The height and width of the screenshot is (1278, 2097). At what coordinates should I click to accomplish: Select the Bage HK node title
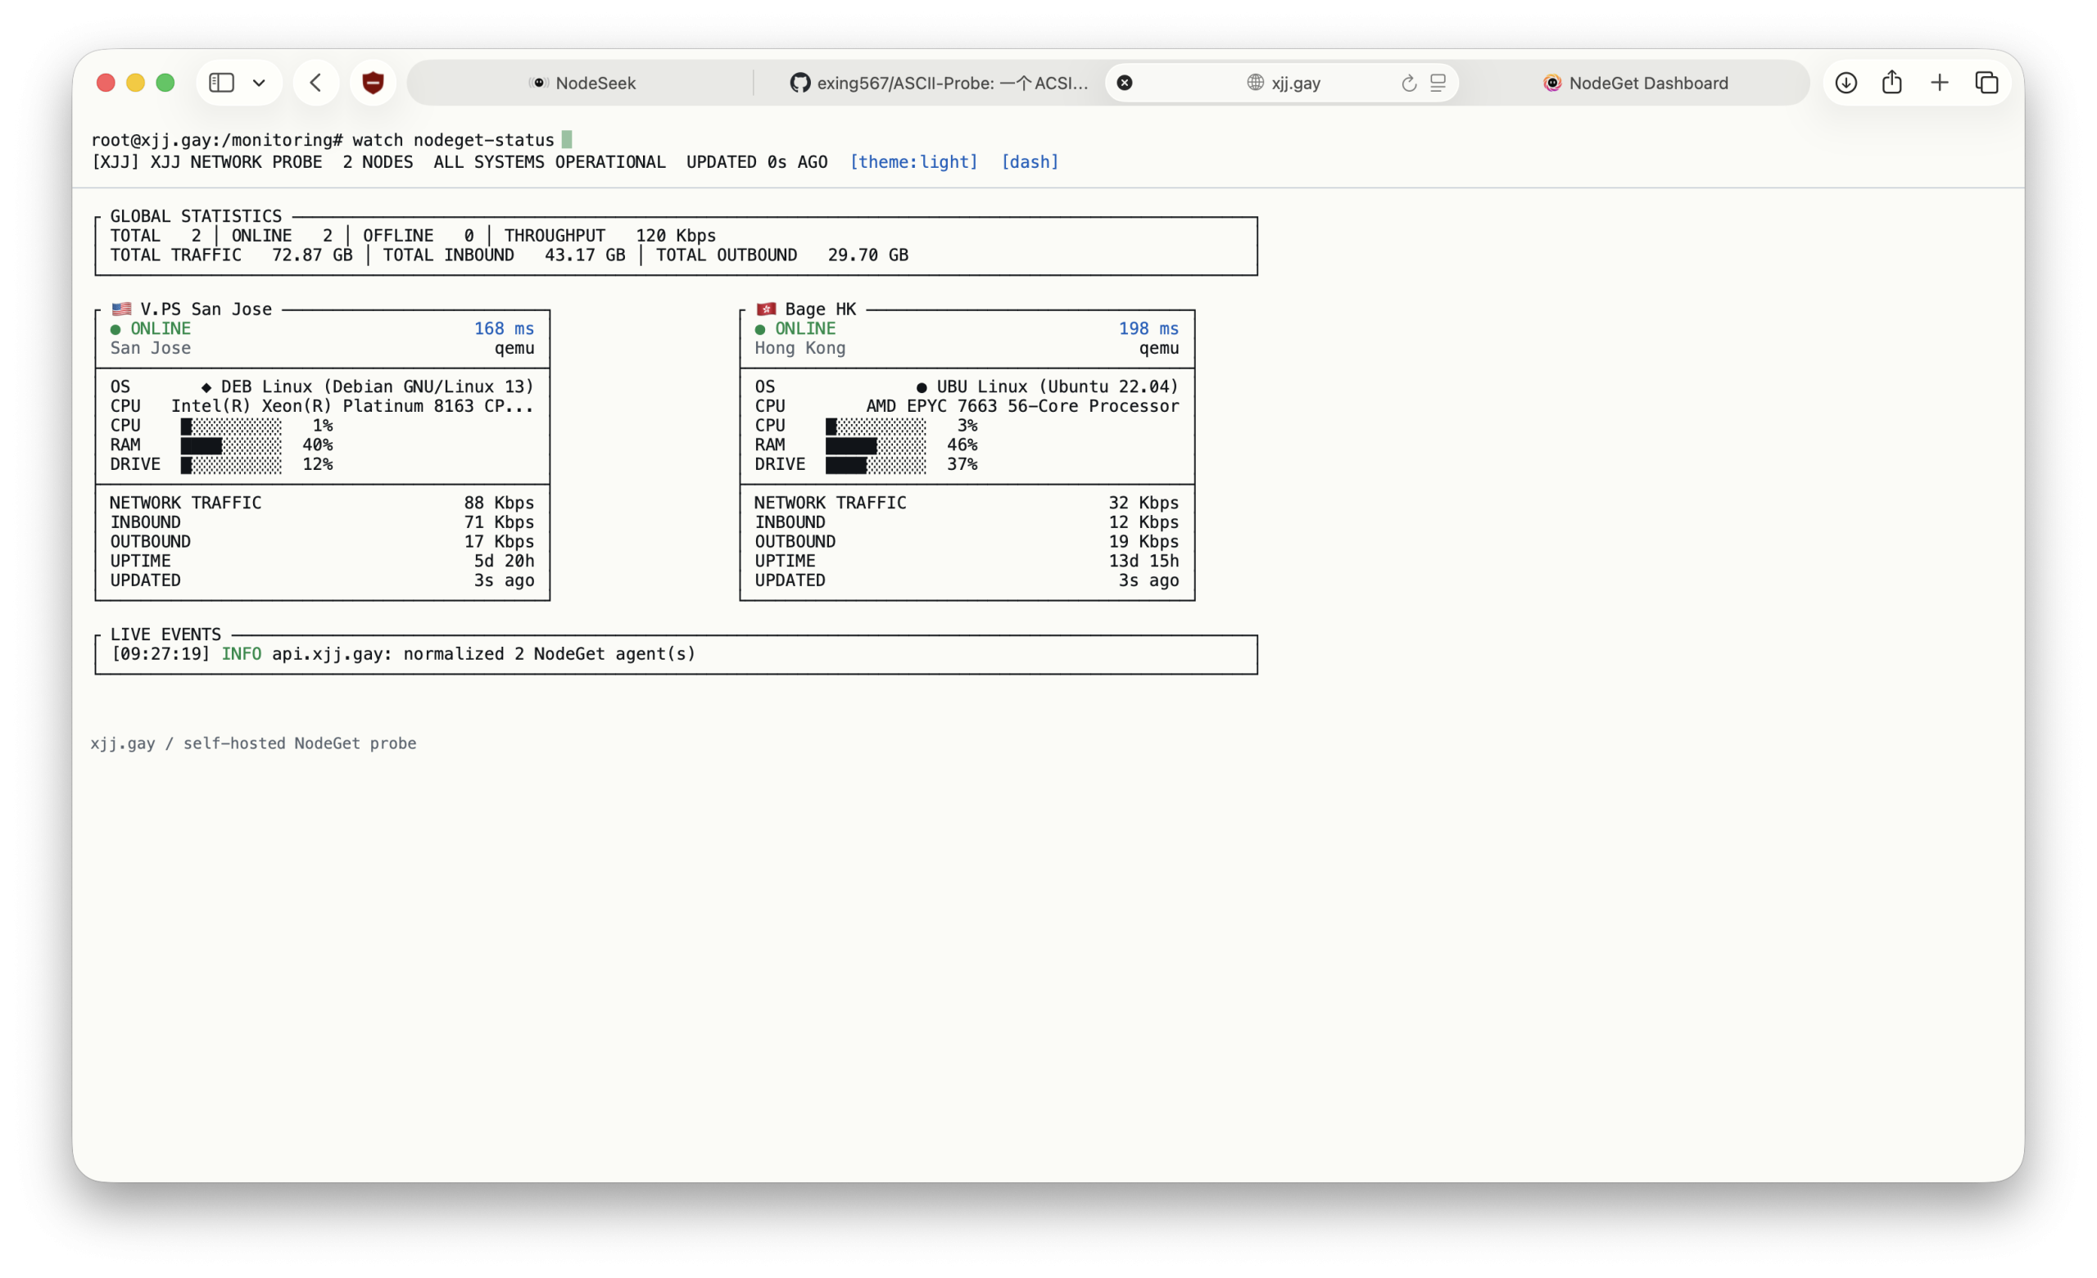(821, 309)
